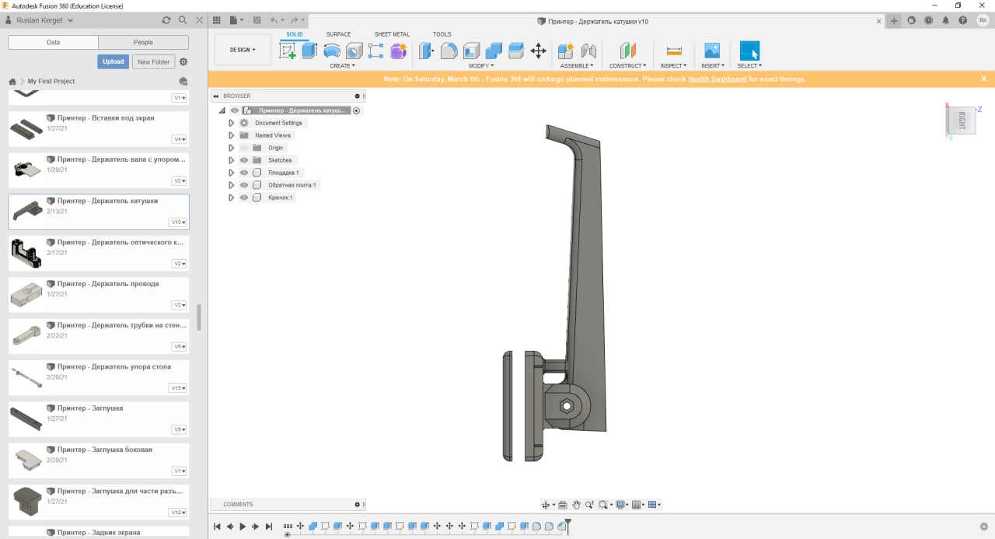Expand the Sketches node
This screenshot has width=995, height=539.
[231, 160]
